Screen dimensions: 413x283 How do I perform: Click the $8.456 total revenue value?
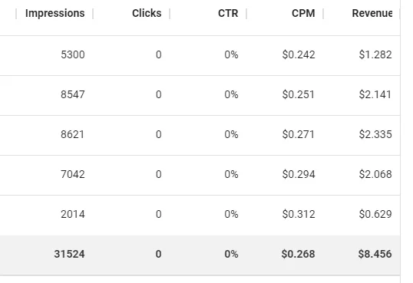[x=375, y=254]
